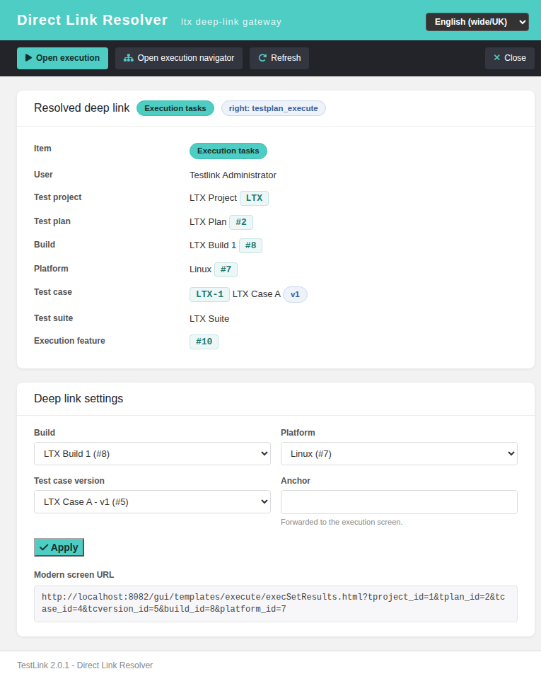
Task: Click the Modern screen URL label
Action: [x=74, y=575]
